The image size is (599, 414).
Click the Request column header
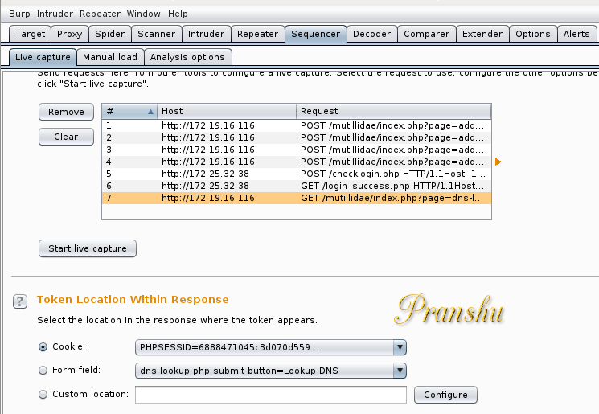pos(393,111)
